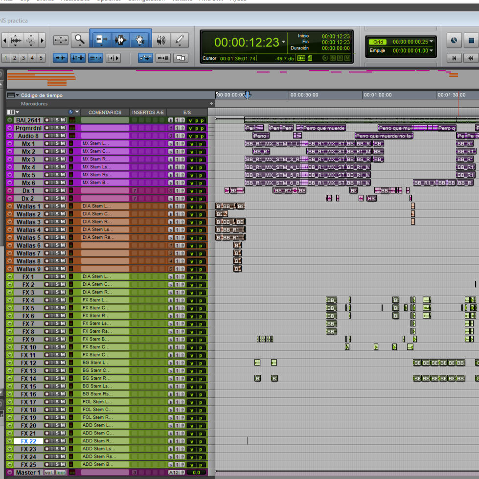Click the Master 1 vol. view selector
This screenshot has height=479, width=479.
[49, 473]
